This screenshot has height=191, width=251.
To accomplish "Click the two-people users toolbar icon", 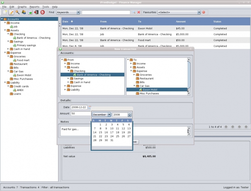I will click(x=24, y=12).
